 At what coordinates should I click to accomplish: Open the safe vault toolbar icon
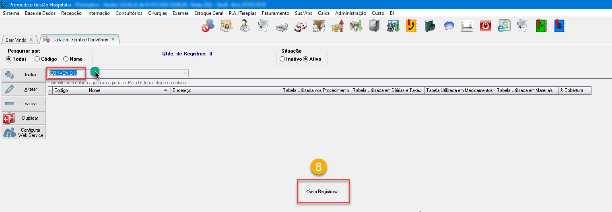coord(374,26)
